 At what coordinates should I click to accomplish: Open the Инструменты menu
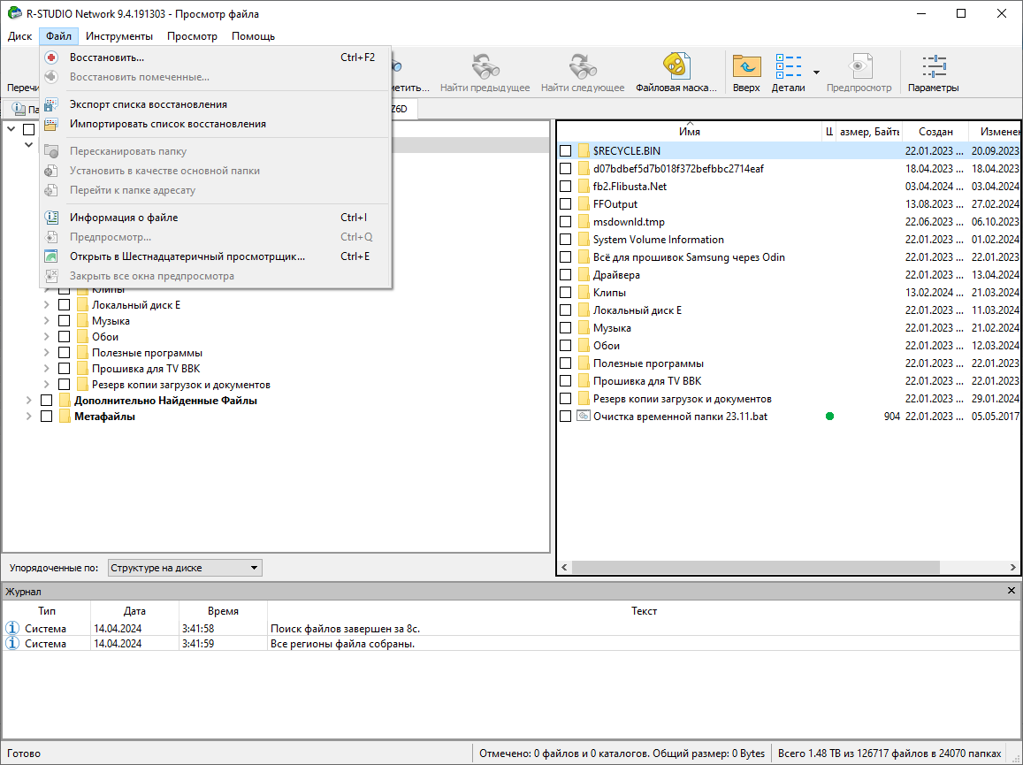tap(119, 36)
